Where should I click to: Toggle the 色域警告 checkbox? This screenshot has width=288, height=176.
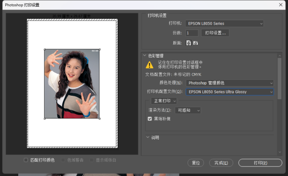(63, 160)
